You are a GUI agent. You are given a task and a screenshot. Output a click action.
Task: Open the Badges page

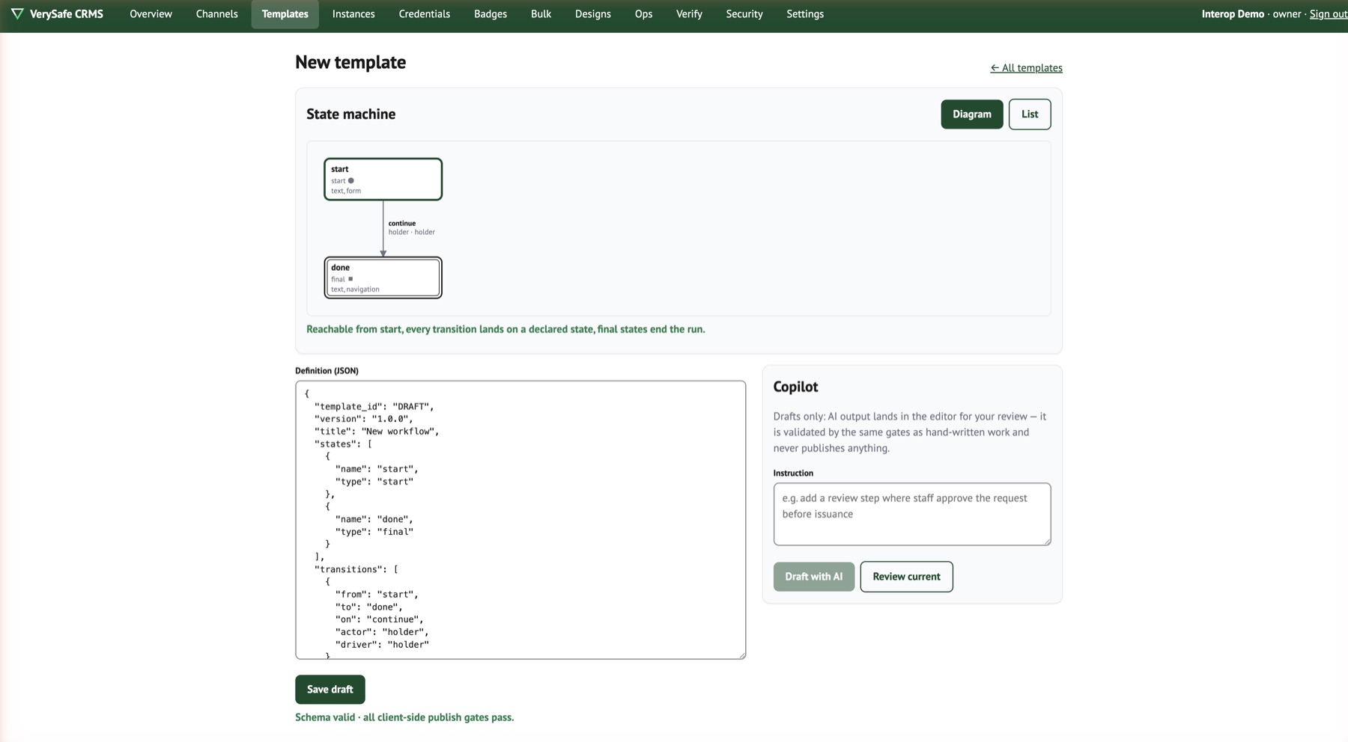[x=491, y=13]
